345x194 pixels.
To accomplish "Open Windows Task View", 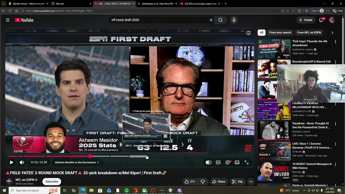I will click(65, 190).
